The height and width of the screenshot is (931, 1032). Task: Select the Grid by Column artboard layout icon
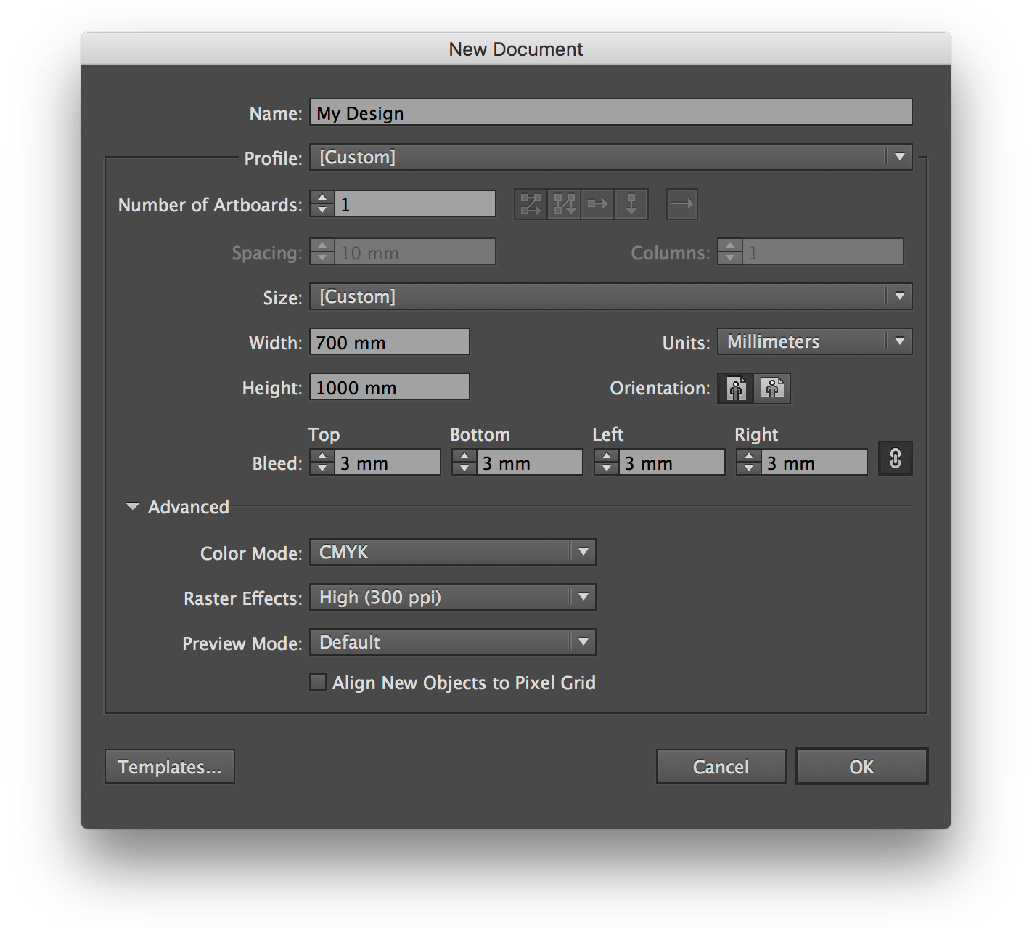coord(564,204)
